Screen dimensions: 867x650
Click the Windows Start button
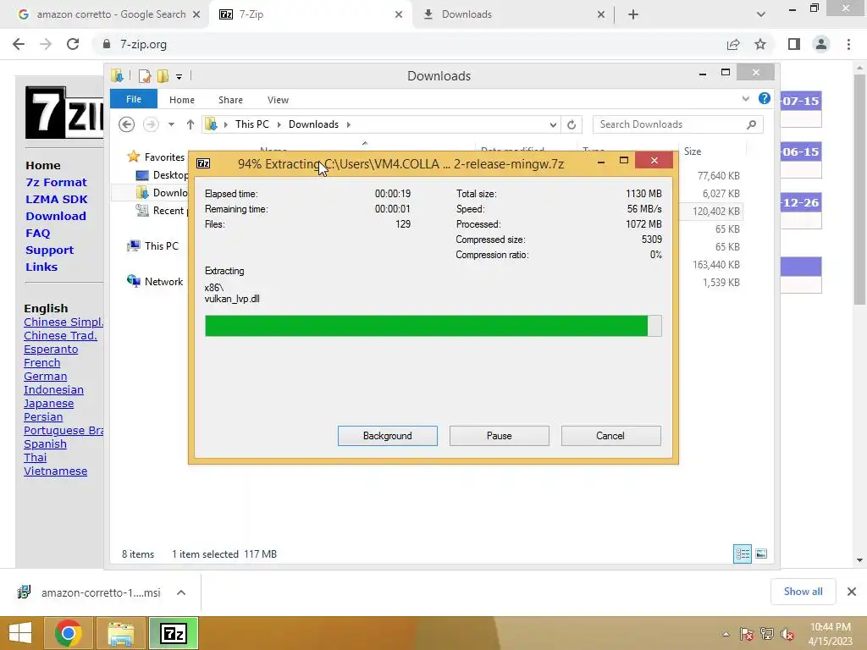(21, 633)
